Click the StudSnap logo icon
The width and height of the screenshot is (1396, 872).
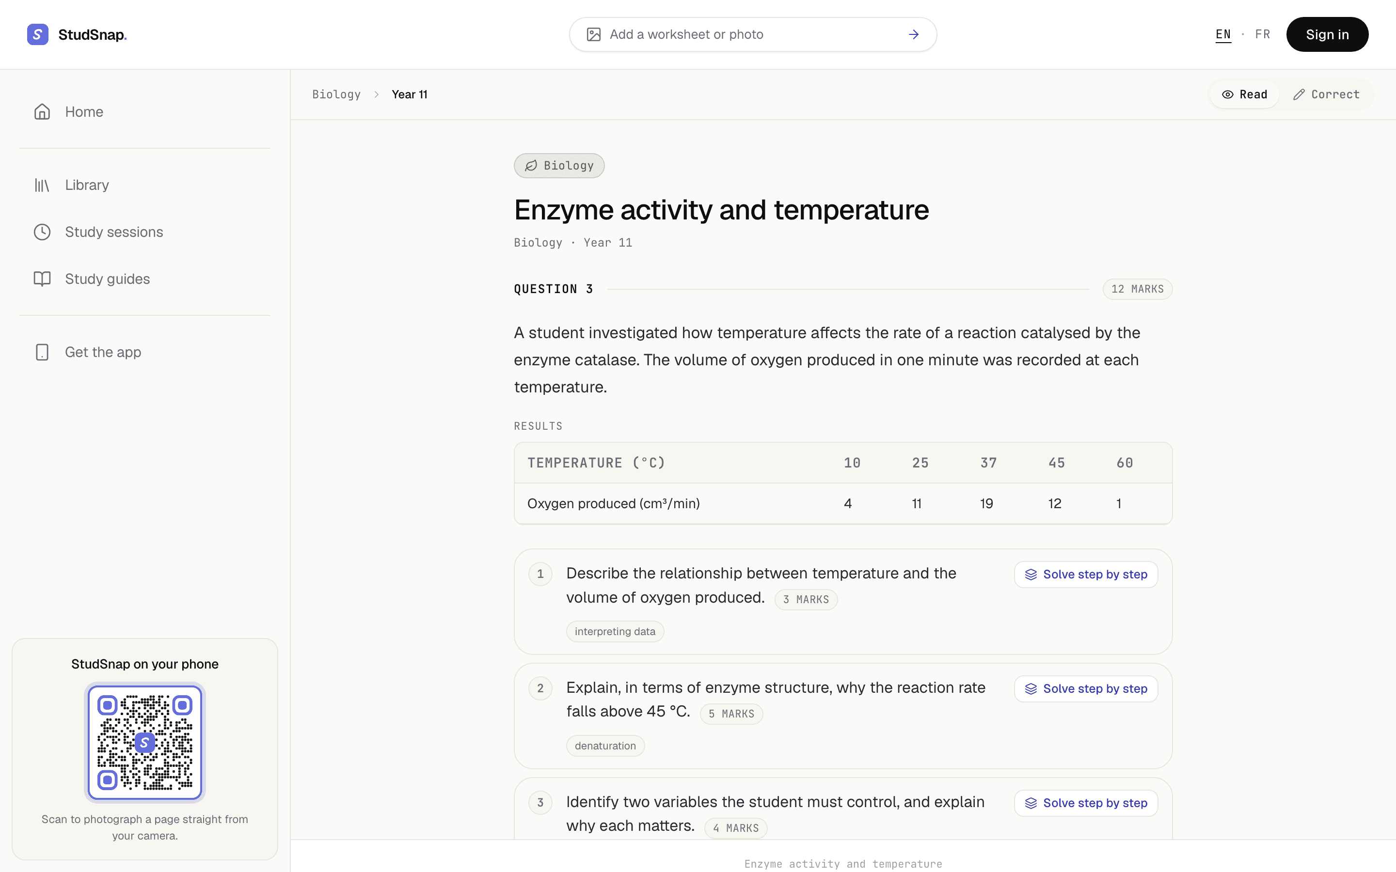tap(37, 34)
